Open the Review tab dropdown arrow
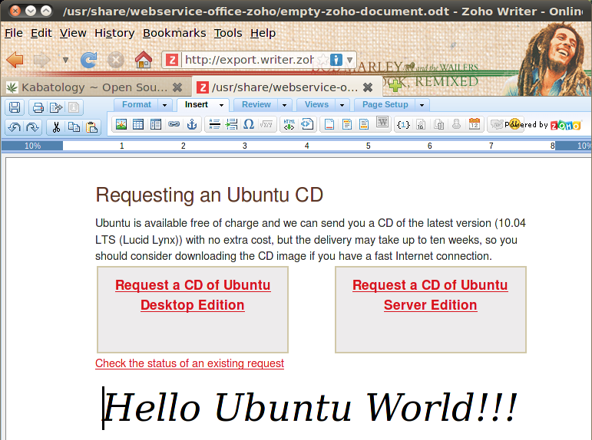Screen dimensions: 592x440 coord(284,105)
